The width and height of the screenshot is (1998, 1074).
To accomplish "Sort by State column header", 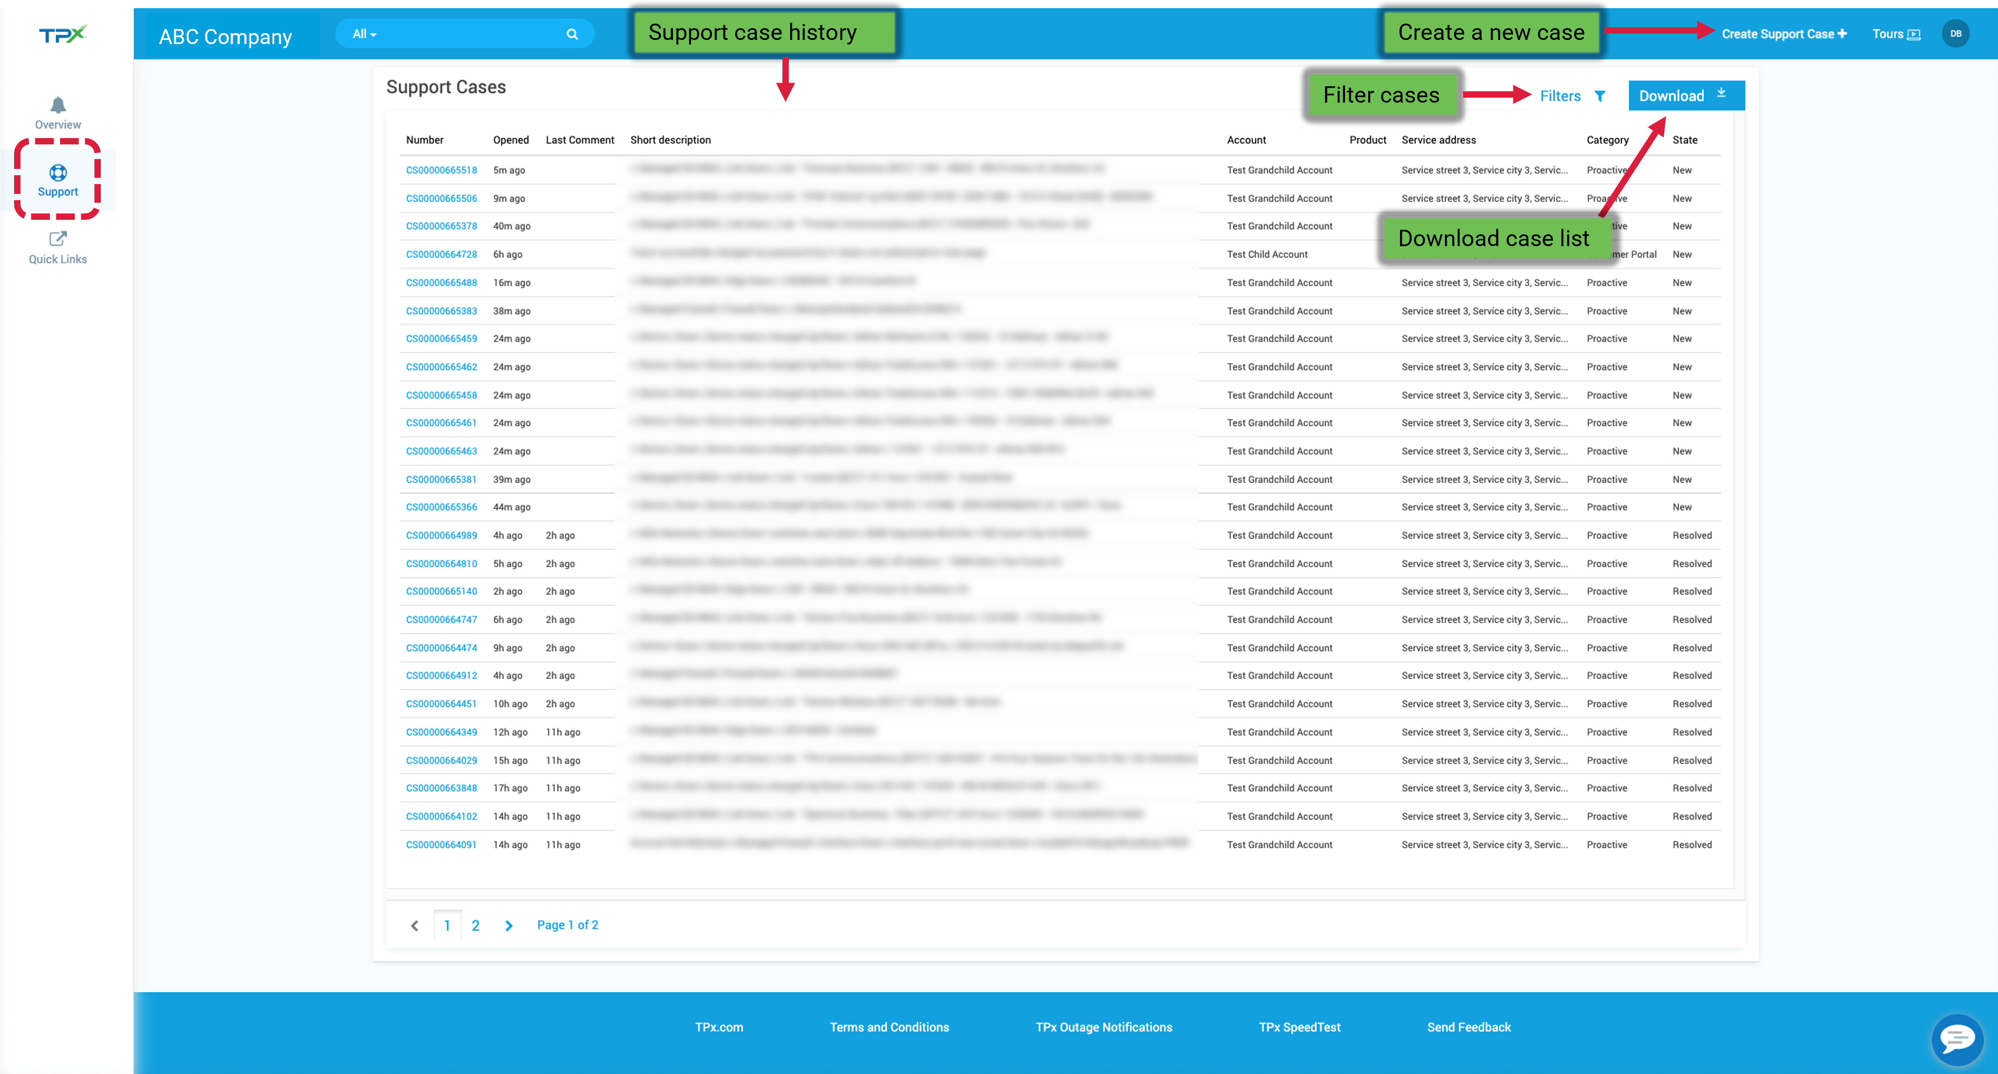I will (1685, 140).
